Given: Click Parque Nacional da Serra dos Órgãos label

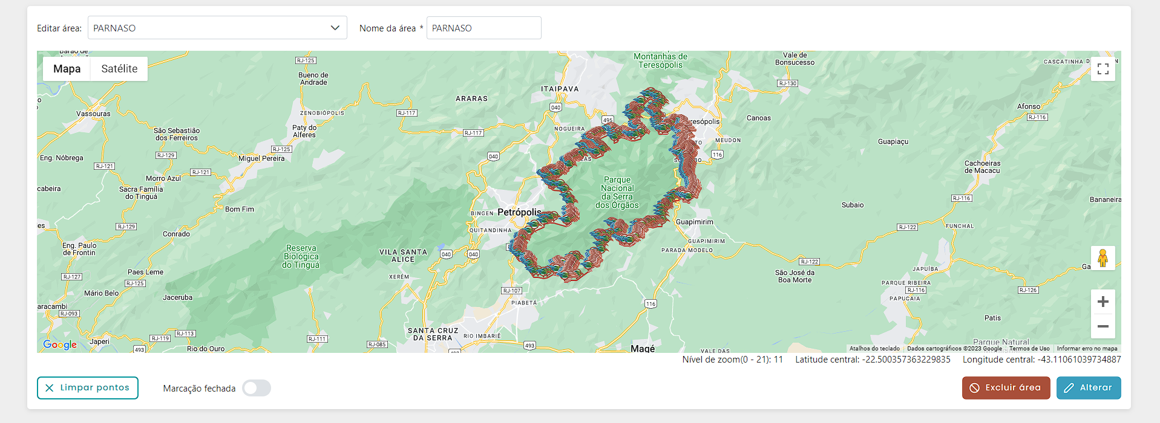Looking at the screenshot, I should pyautogui.click(x=617, y=193).
